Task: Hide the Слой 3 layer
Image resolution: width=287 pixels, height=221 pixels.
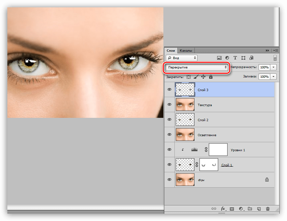Action: coord(169,89)
